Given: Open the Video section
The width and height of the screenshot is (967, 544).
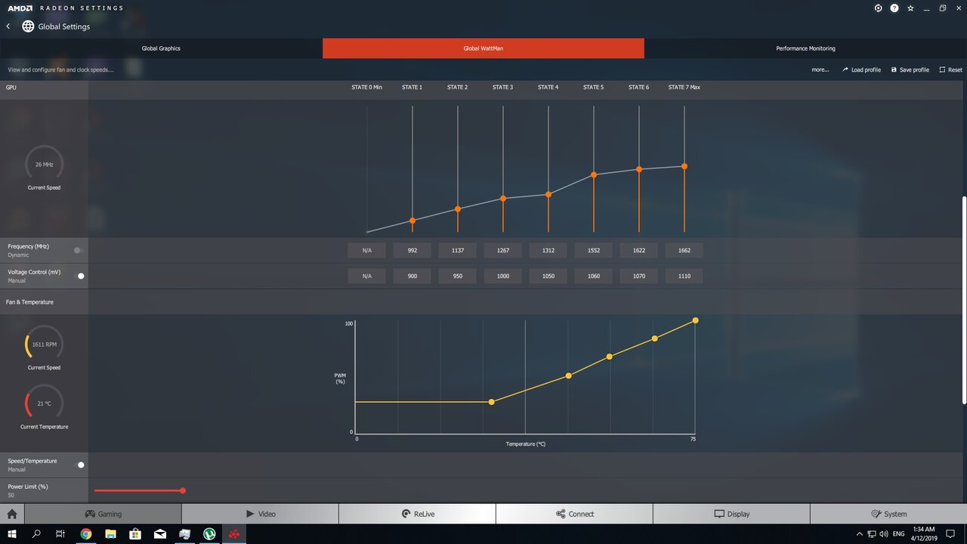Looking at the screenshot, I should click(260, 514).
